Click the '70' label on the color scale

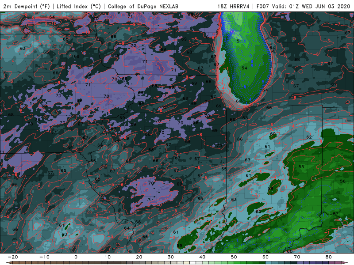tap(297, 257)
